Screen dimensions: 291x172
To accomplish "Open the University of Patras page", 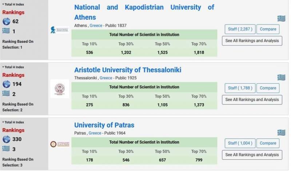I will (104, 125).
